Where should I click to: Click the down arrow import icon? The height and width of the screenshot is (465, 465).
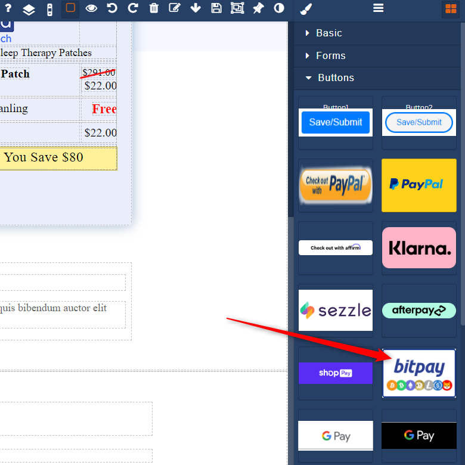tap(196, 8)
